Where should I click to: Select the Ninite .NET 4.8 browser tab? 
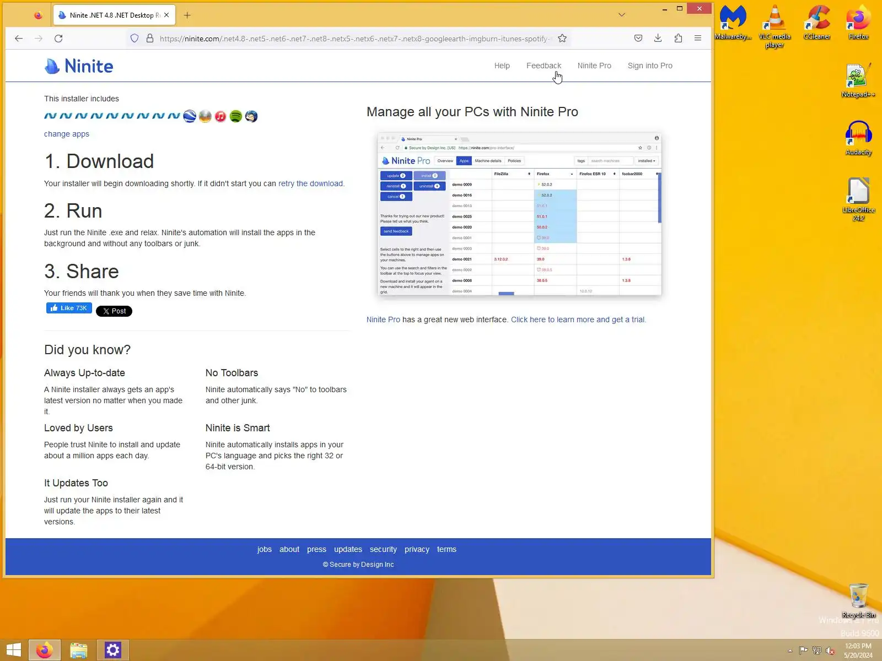tap(115, 15)
